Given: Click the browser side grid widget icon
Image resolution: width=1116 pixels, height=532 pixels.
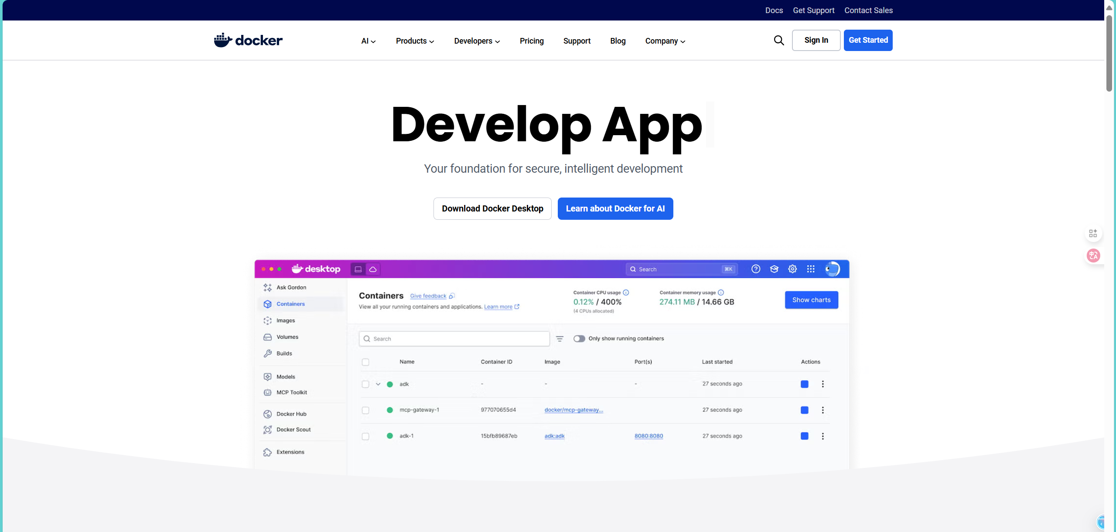Looking at the screenshot, I should [1093, 233].
